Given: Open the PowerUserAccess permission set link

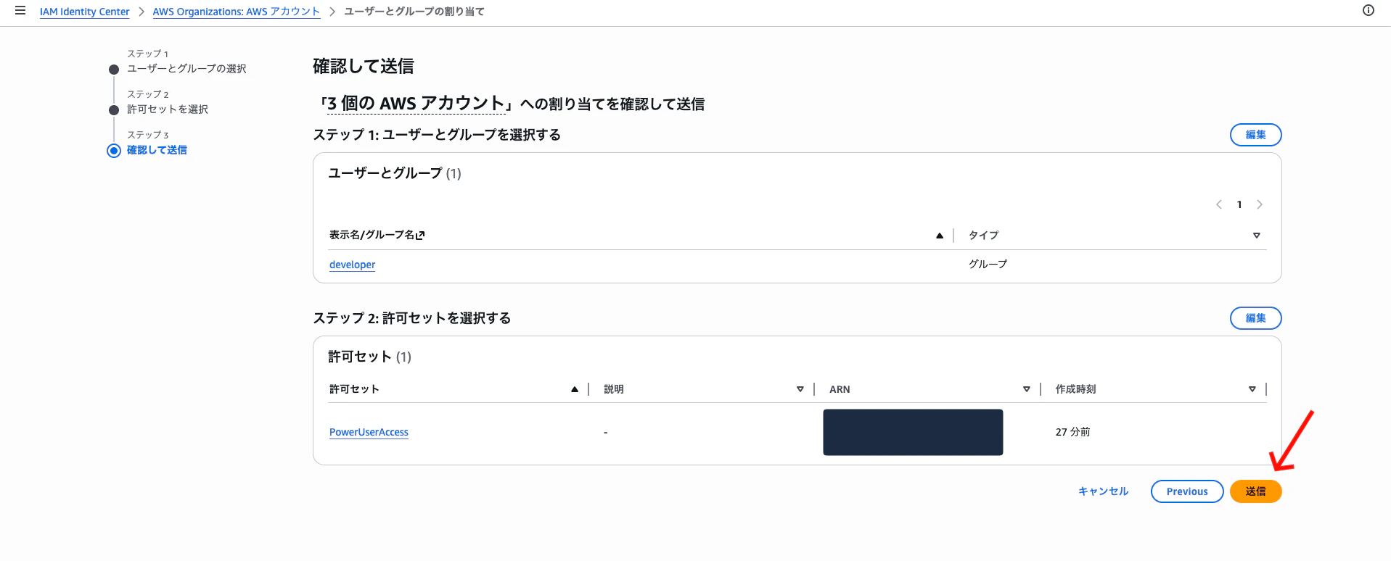Looking at the screenshot, I should (369, 432).
